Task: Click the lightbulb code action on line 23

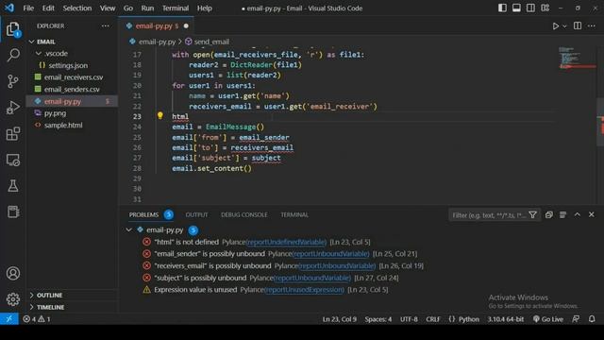Action: click(x=159, y=115)
